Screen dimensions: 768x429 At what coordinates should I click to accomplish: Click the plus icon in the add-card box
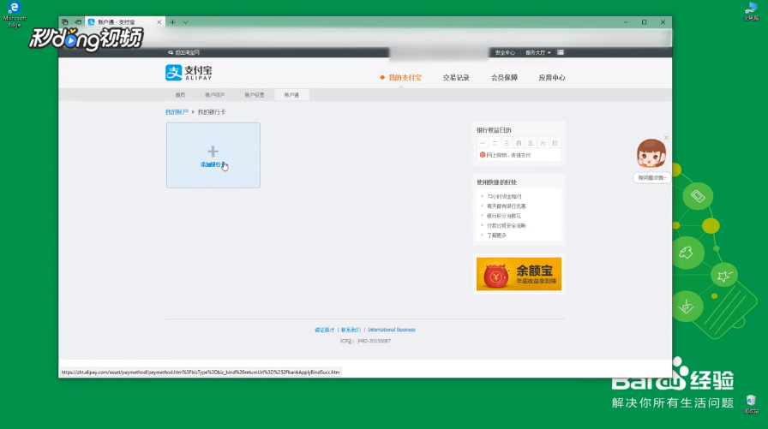(x=213, y=152)
